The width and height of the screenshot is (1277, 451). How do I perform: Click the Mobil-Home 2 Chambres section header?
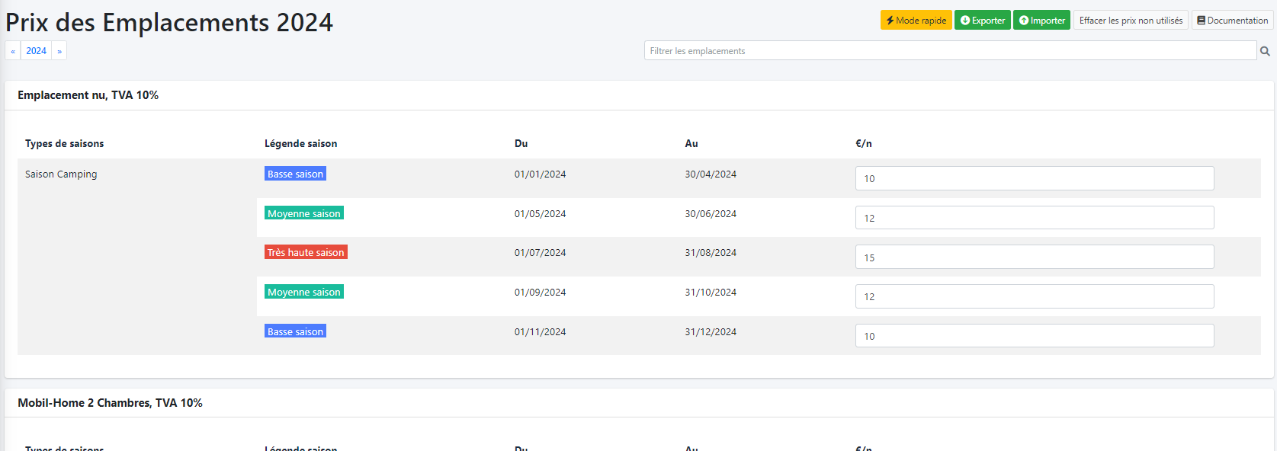110,403
